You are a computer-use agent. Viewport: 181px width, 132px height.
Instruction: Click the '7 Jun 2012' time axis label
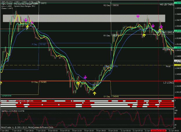pos(5,131)
